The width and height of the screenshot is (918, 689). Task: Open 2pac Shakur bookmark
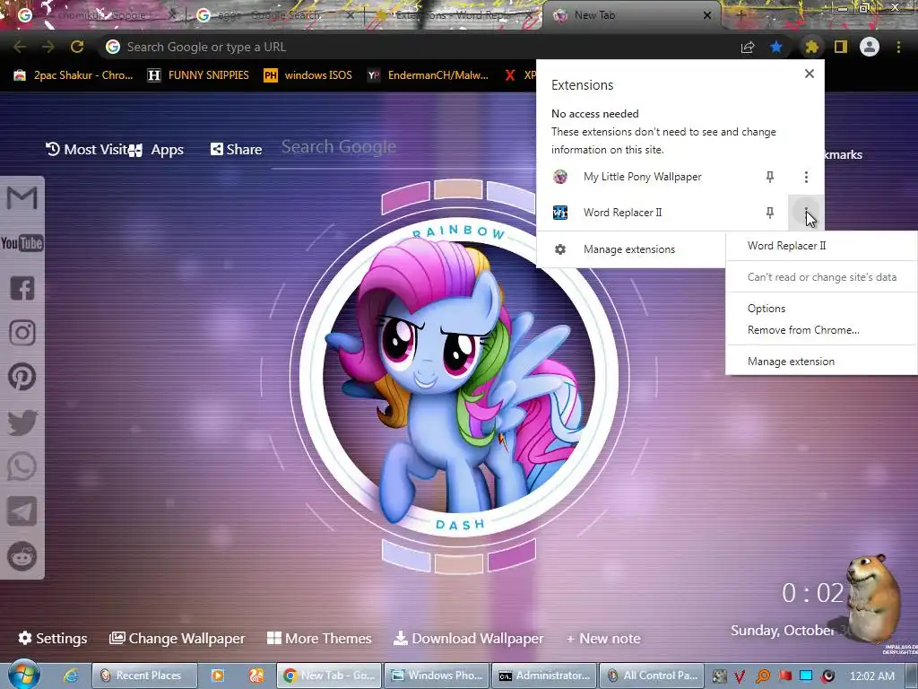tap(74, 75)
